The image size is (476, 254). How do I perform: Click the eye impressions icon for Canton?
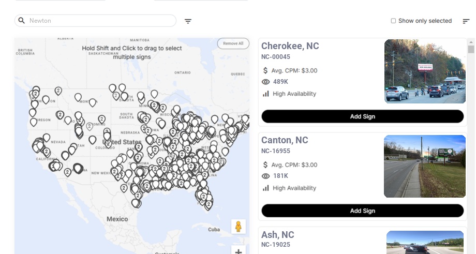pyautogui.click(x=266, y=176)
